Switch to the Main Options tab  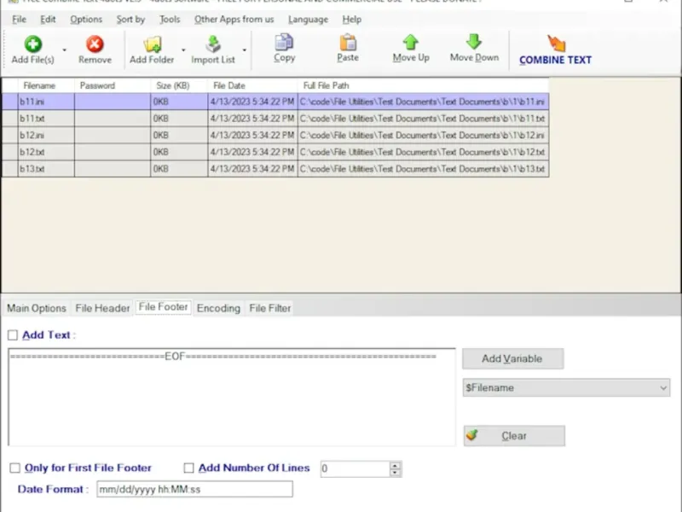point(37,308)
